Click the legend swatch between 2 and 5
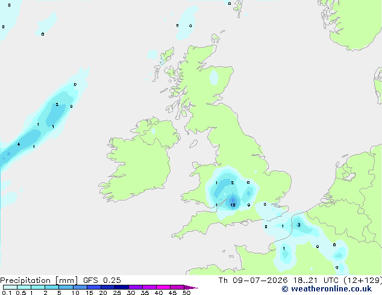Viewport: 382px width, 295px height. (52, 287)
